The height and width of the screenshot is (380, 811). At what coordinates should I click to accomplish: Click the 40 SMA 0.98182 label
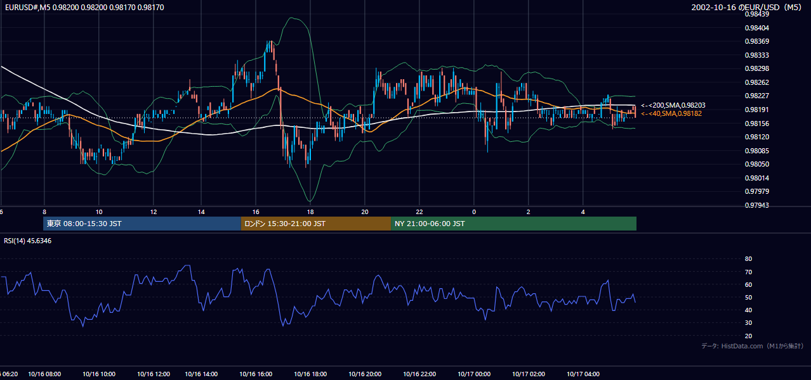(x=671, y=113)
